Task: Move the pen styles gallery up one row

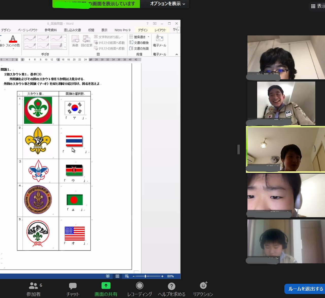Action: point(65,37)
